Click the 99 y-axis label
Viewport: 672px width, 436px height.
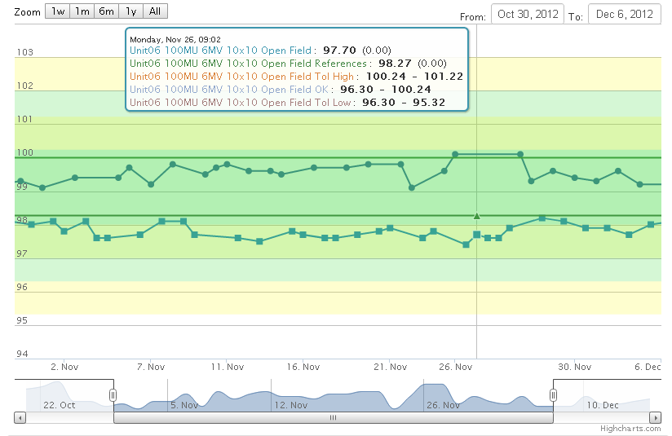tap(22, 187)
